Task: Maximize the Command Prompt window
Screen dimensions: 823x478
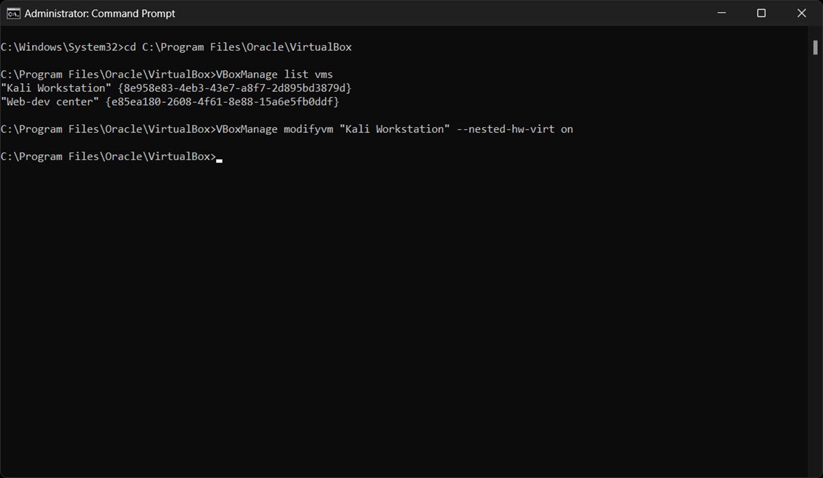Action: coord(761,13)
